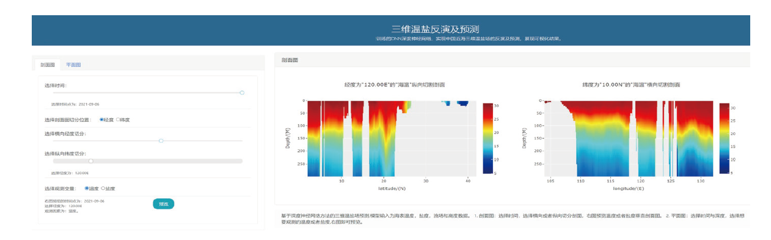The width and height of the screenshot is (771, 240).
Task: Click the 选择纵向纬度切分 slider handle
Action: tap(91, 161)
